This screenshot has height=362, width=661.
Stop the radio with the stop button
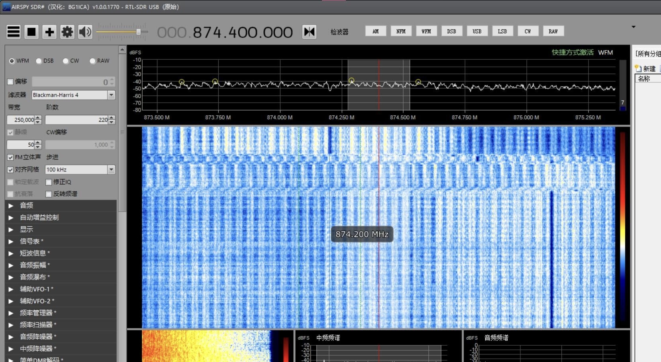(31, 32)
